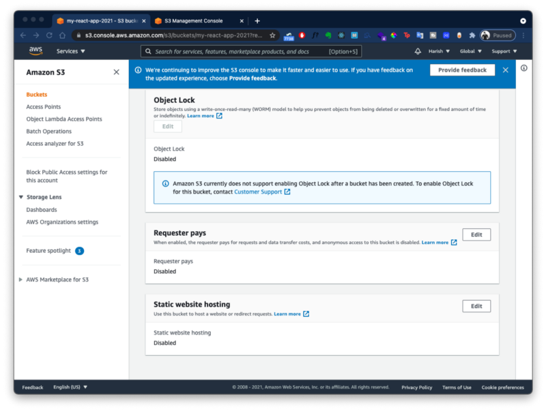Click Edit button for Static website hosting
Screen dimensions: 546x411
(476, 306)
